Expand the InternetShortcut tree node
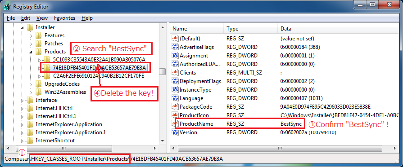Viewport: 403px width, 167px height. coord(23,141)
